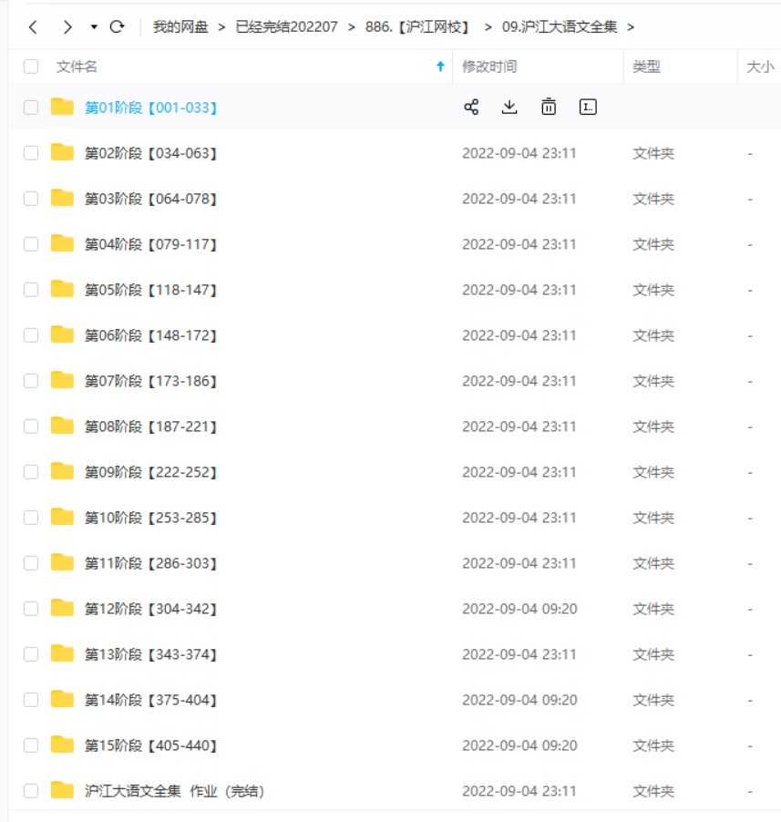
Task: Check the box for 第02阶段【034-063】
Action: (x=31, y=153)
